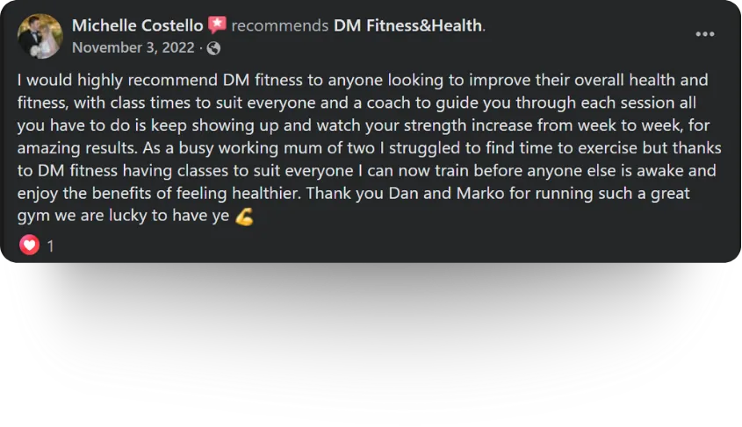Click the red heart reaction icon
Viewport: 742px width, 427px height.
click(30, 246)
